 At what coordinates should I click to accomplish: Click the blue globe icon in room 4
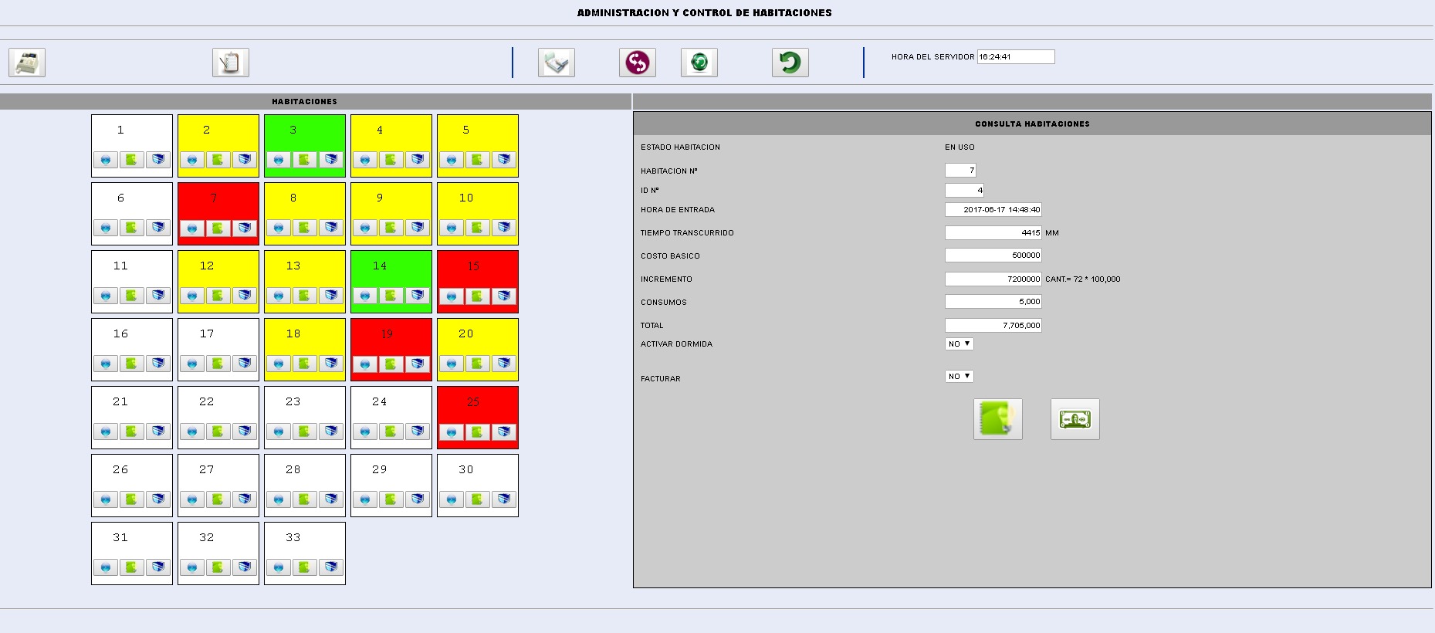(365, 160)
